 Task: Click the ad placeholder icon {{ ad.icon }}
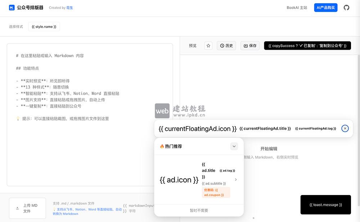click(x=179, y=180)
